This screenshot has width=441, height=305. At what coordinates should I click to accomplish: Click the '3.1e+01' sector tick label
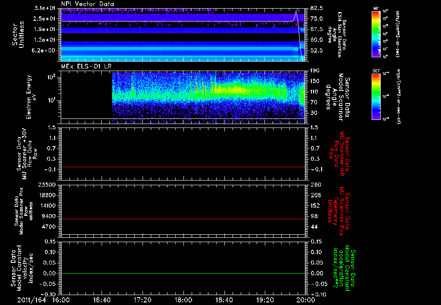[x=45, y=8]
